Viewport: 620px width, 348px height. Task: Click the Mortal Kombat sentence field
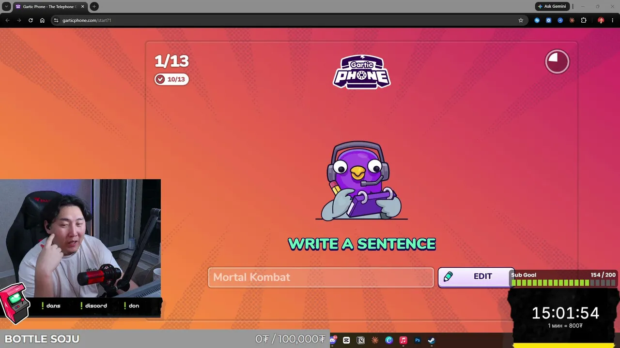321,277
